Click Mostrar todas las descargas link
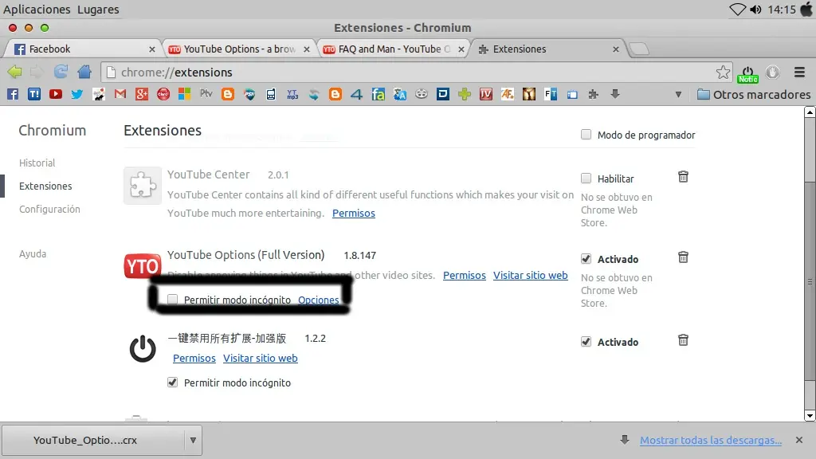The height and width of the screenshot is (459, 816). click(711, 440)
